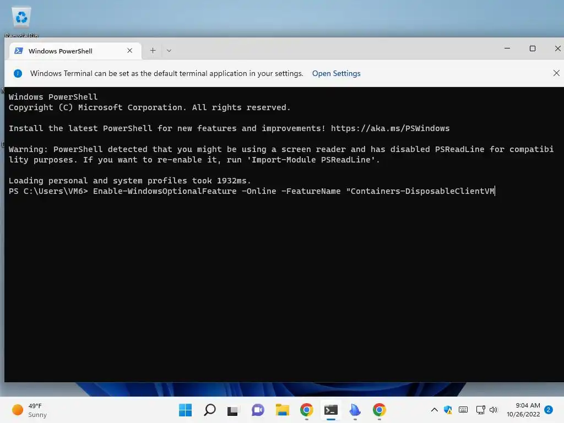Open the notification count badge
Image resolution: width=564 pixels, height=423 pixels.
point(548,410)
